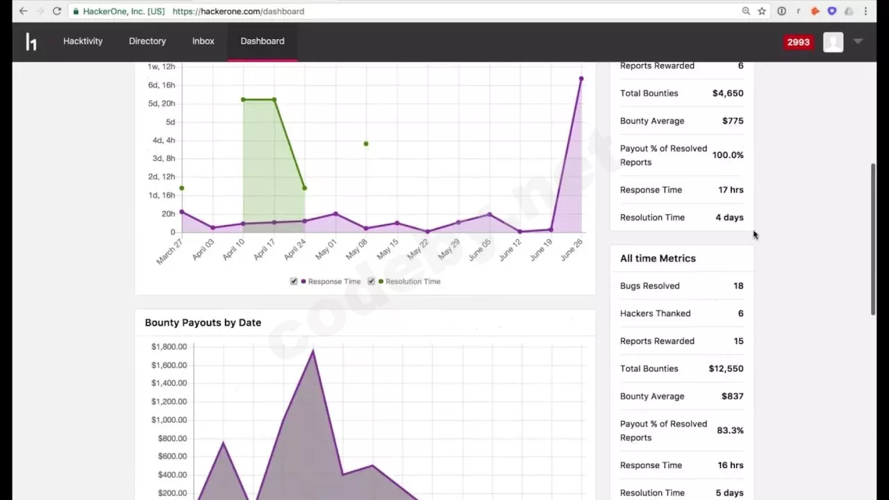Expand the user account dropdown arrow
Screen dimensions: 889x500
click(x=858, y=42)
